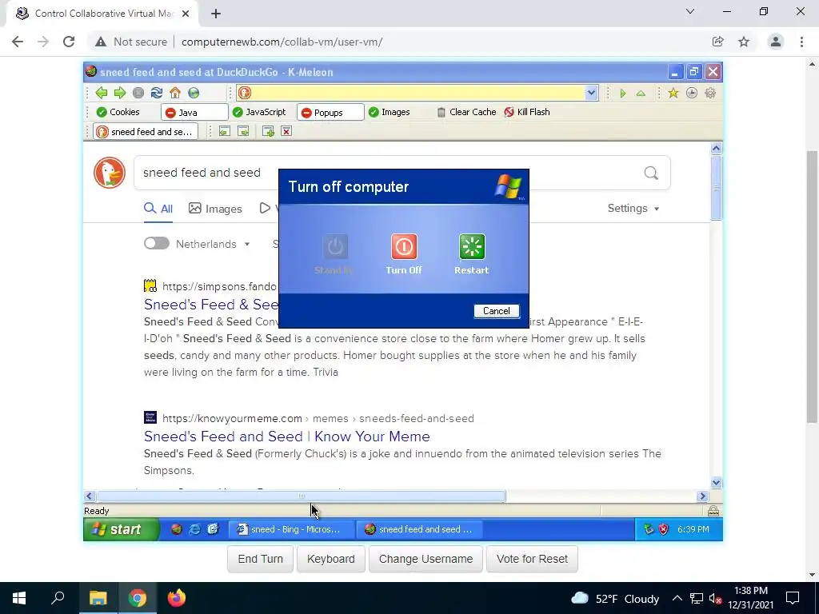Open File Explorer in Windows taskbar
The image size is (819, 614).
(98, 598)
